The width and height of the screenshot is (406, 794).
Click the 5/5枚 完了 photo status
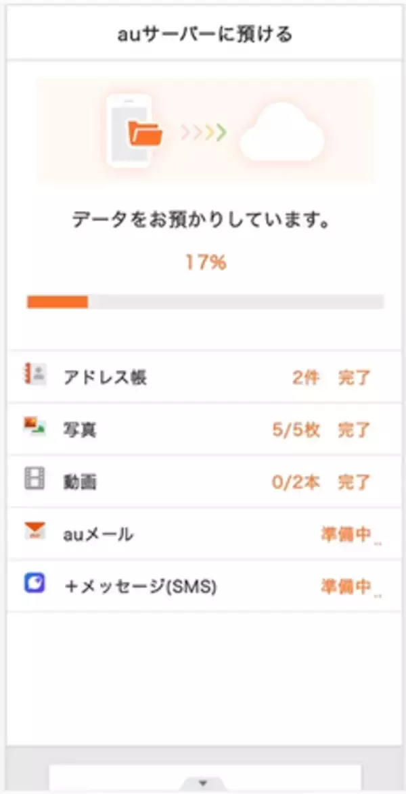pos(321,429)
